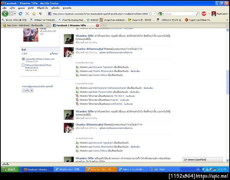Bookmark this page with the star icon

pos(150,14)
